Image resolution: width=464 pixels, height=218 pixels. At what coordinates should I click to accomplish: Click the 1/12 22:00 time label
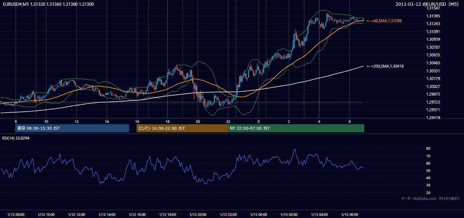point(228,215)
